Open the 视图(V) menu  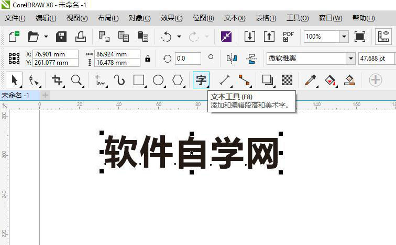coord(77,18)
